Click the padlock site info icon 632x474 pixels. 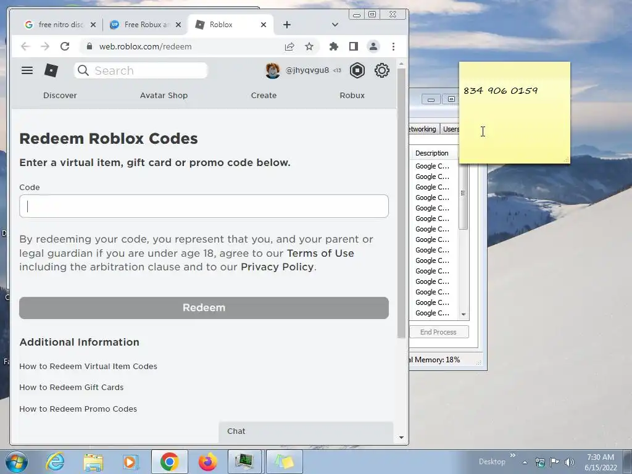click(89, 46)
